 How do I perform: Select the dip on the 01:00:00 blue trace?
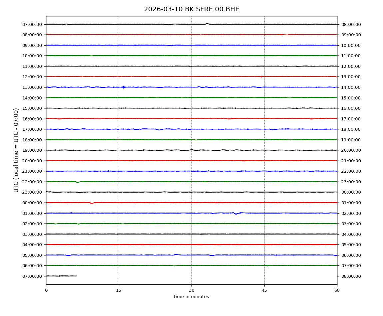[x=235, y=214]
